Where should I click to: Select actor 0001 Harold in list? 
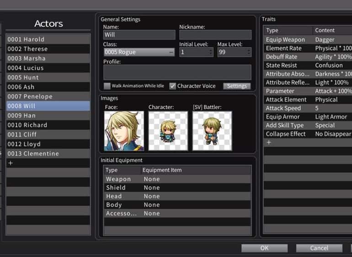(x=48, y=39)
